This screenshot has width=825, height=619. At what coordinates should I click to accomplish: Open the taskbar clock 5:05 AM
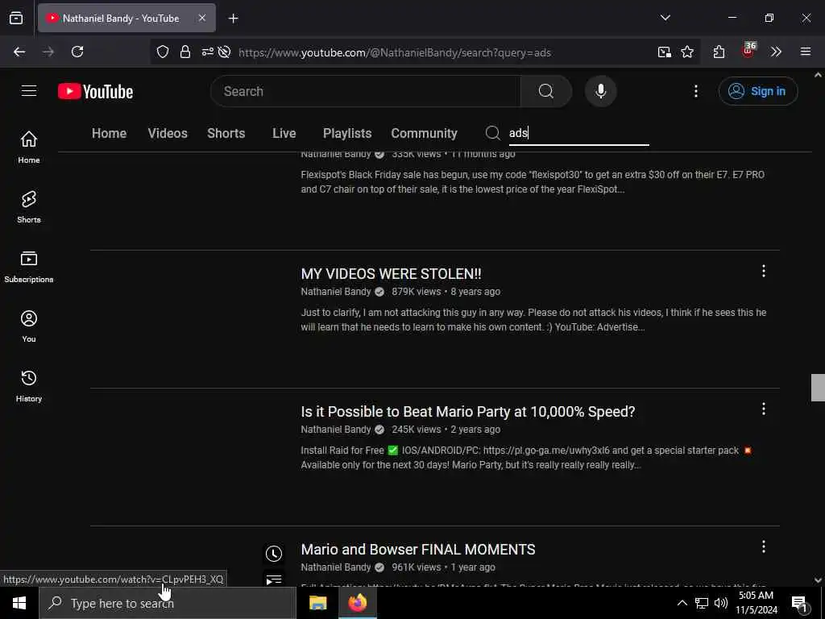tap(757, 603)
